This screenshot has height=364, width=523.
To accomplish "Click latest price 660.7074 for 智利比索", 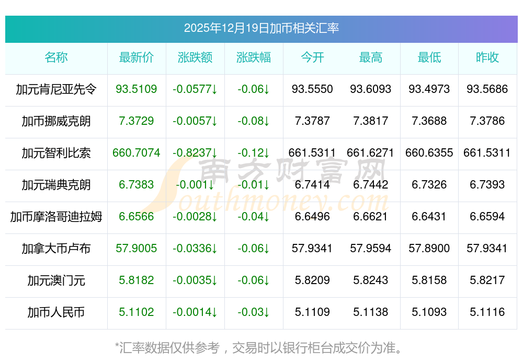I will (x=136, y=153).
